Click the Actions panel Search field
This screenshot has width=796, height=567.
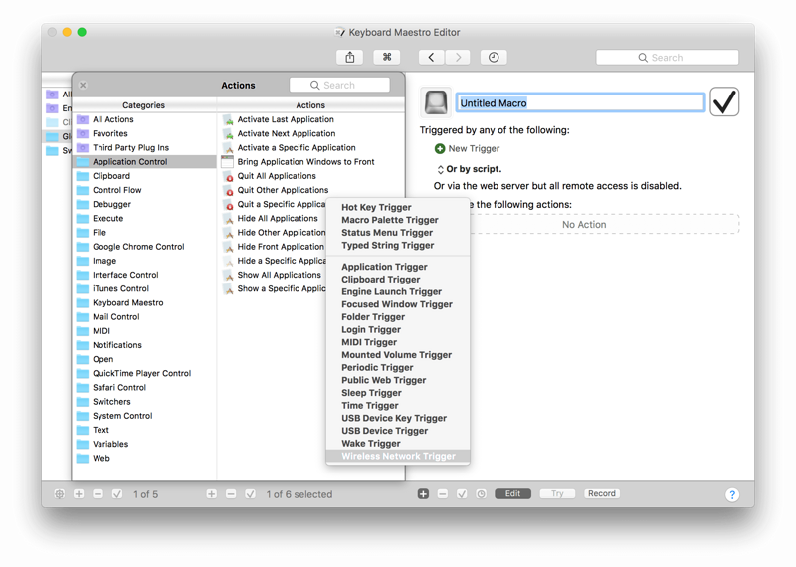[339, 85]
